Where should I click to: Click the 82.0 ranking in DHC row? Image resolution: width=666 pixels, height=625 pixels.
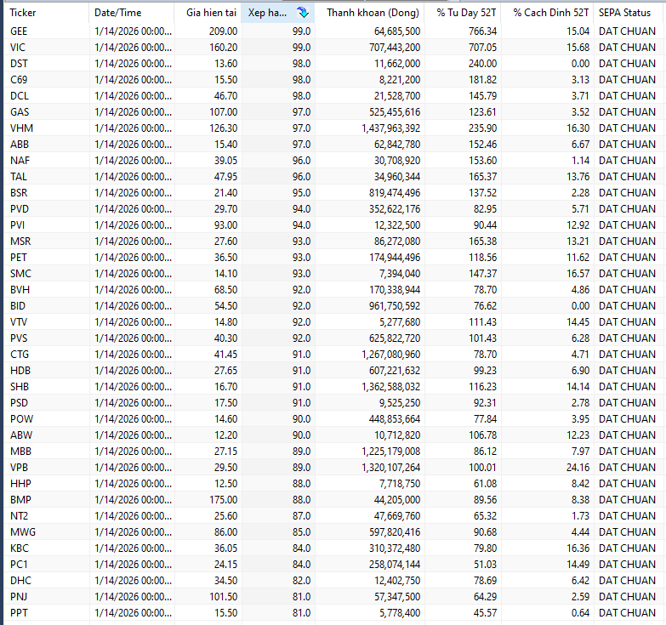(x=302, y=580)
